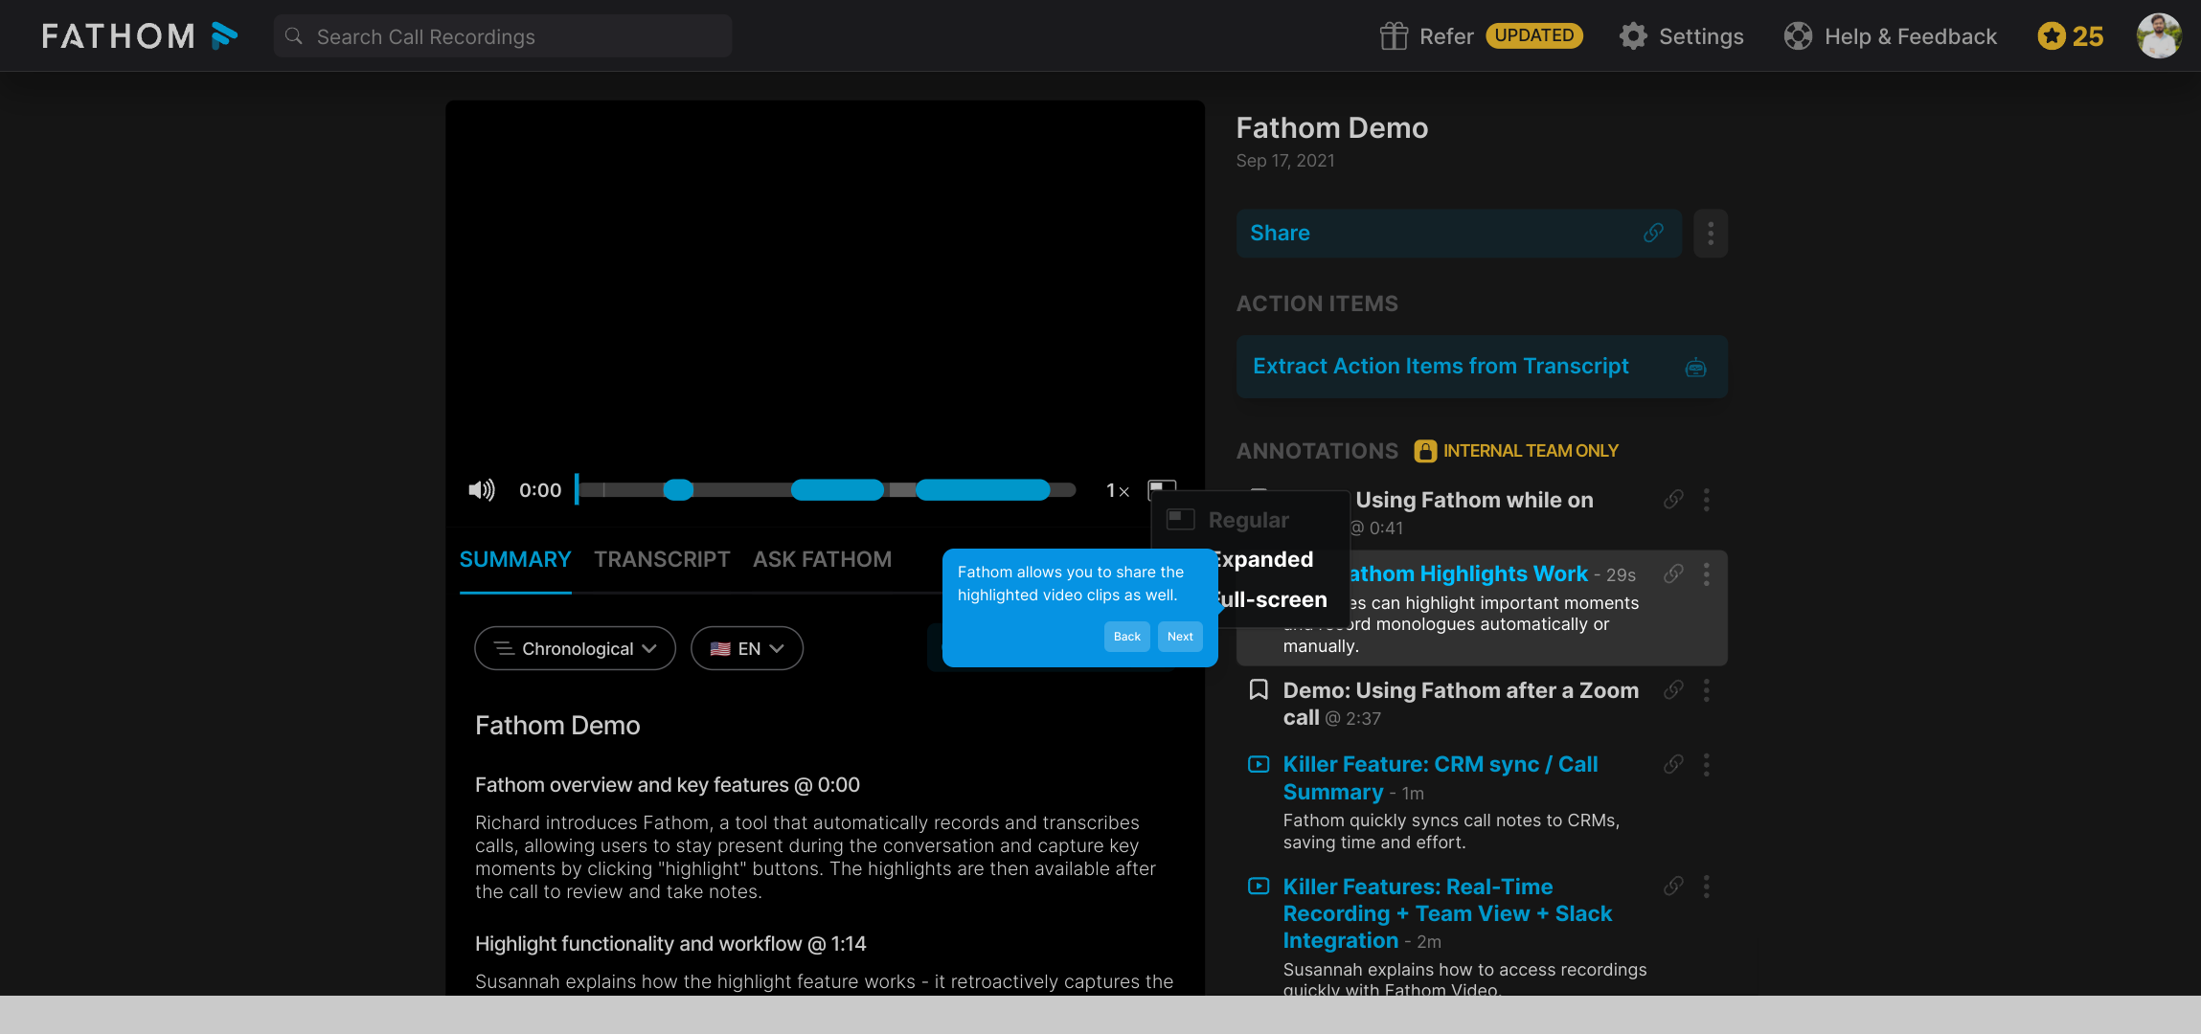2201x1034 pixels.
Task: Change the 1x playback speed
Action: point(1118,490)
